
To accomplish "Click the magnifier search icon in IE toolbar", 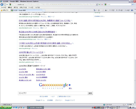I will click(133, 4).
